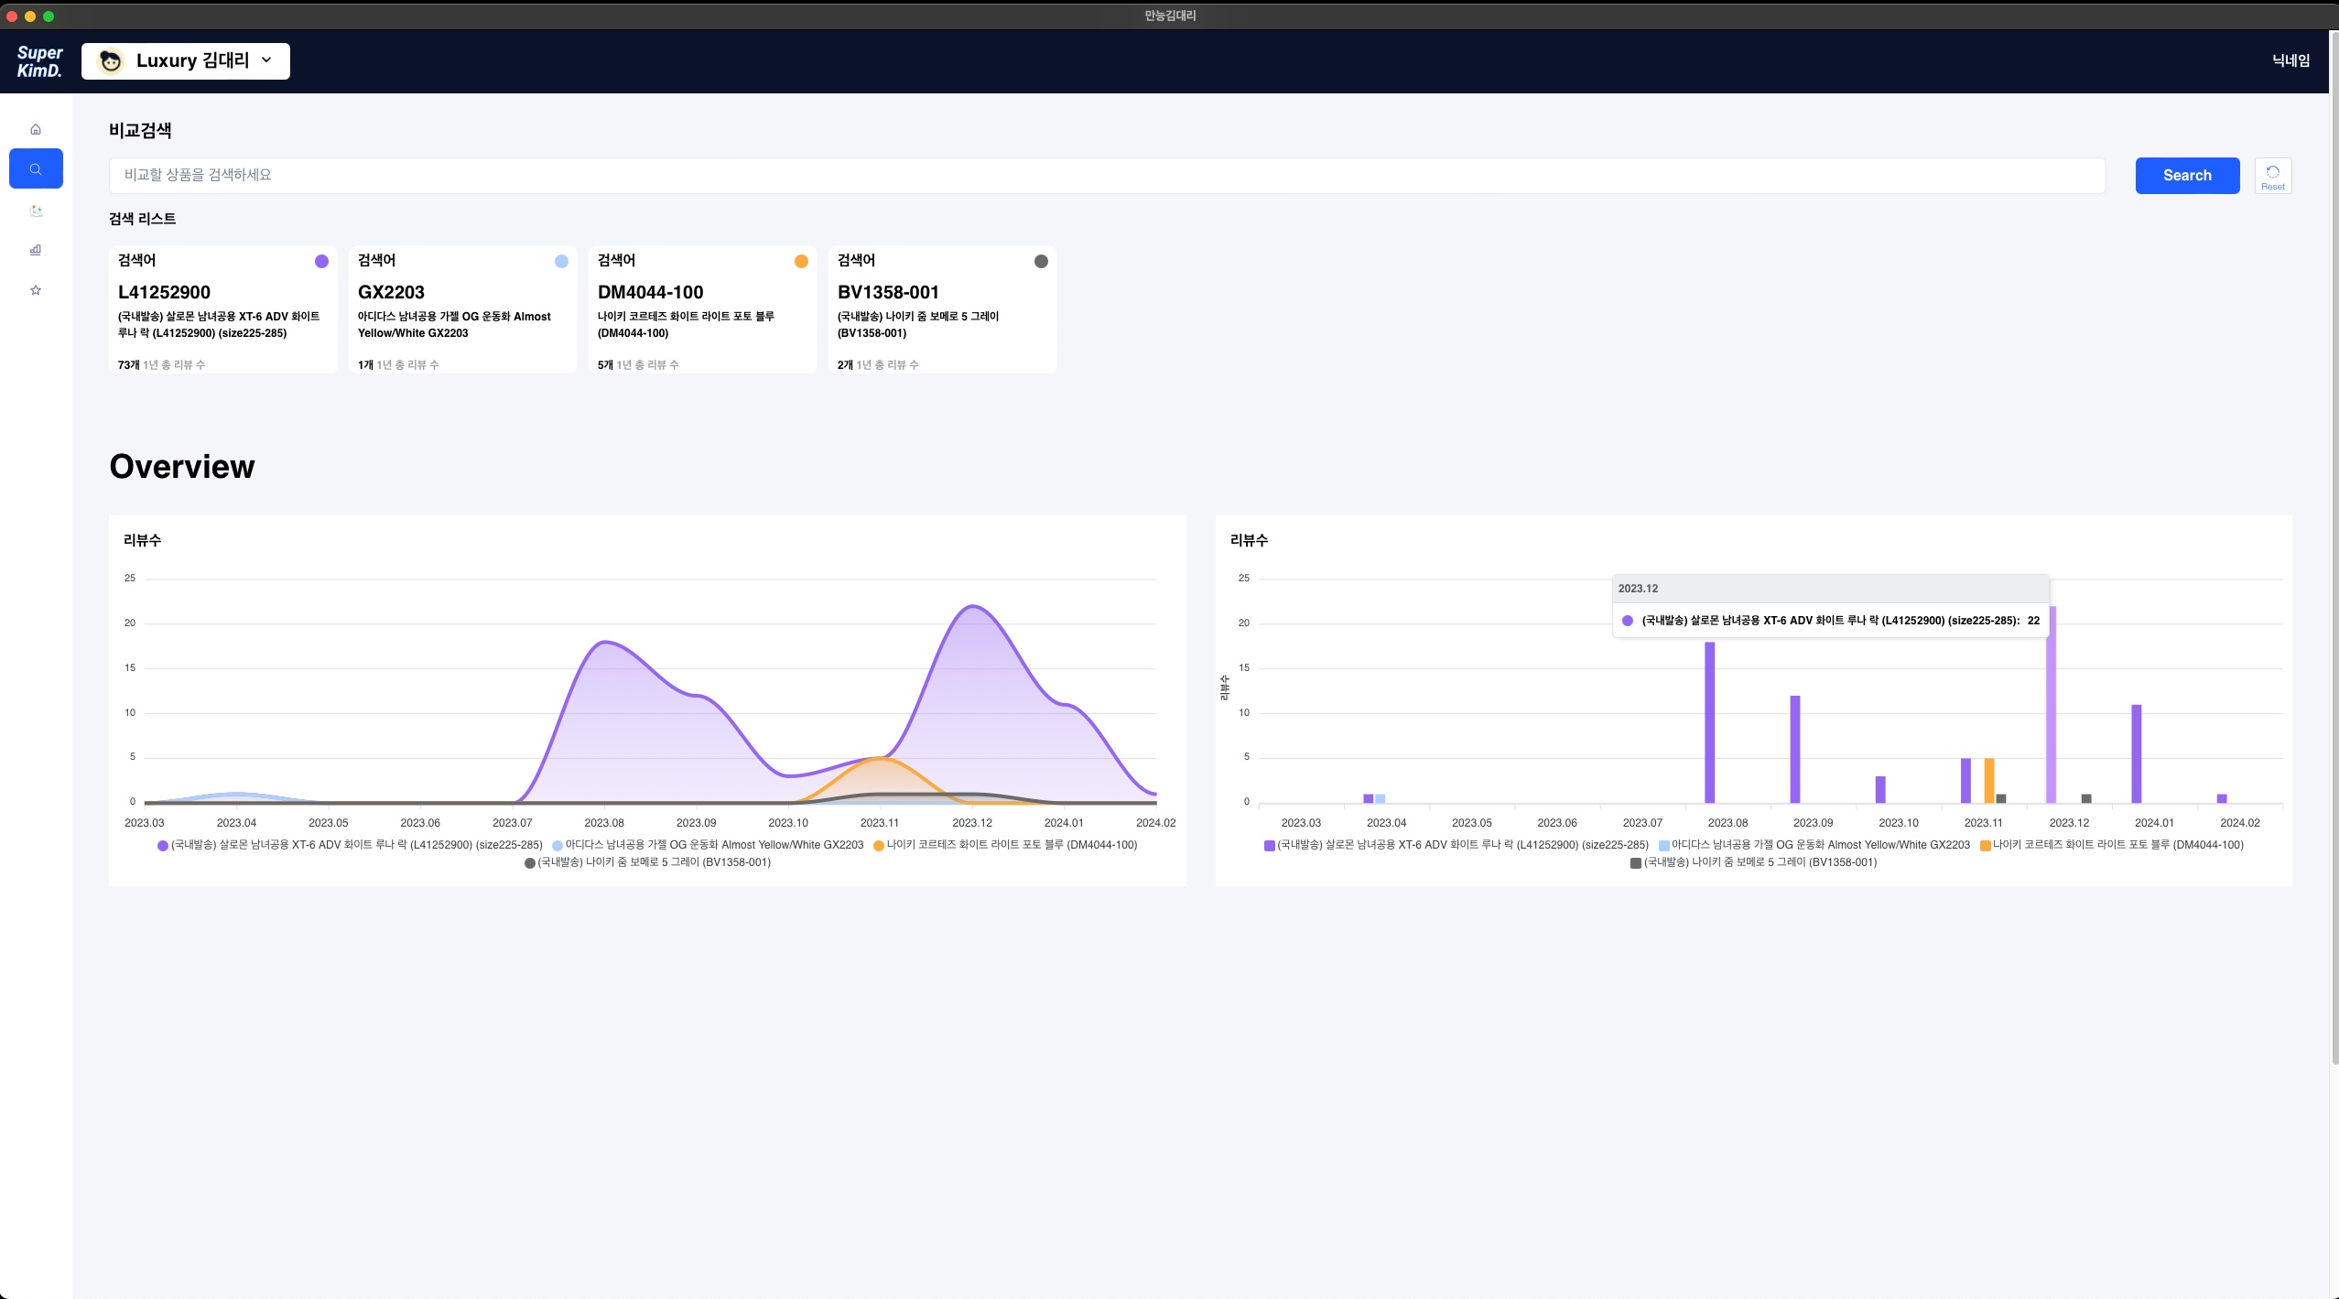The width and height of the screenshot is (2339, 1299).
Task: Toggle BV1358-001 series in bar chart legend
Action: pyautogui.click(x=1752, y=862)
